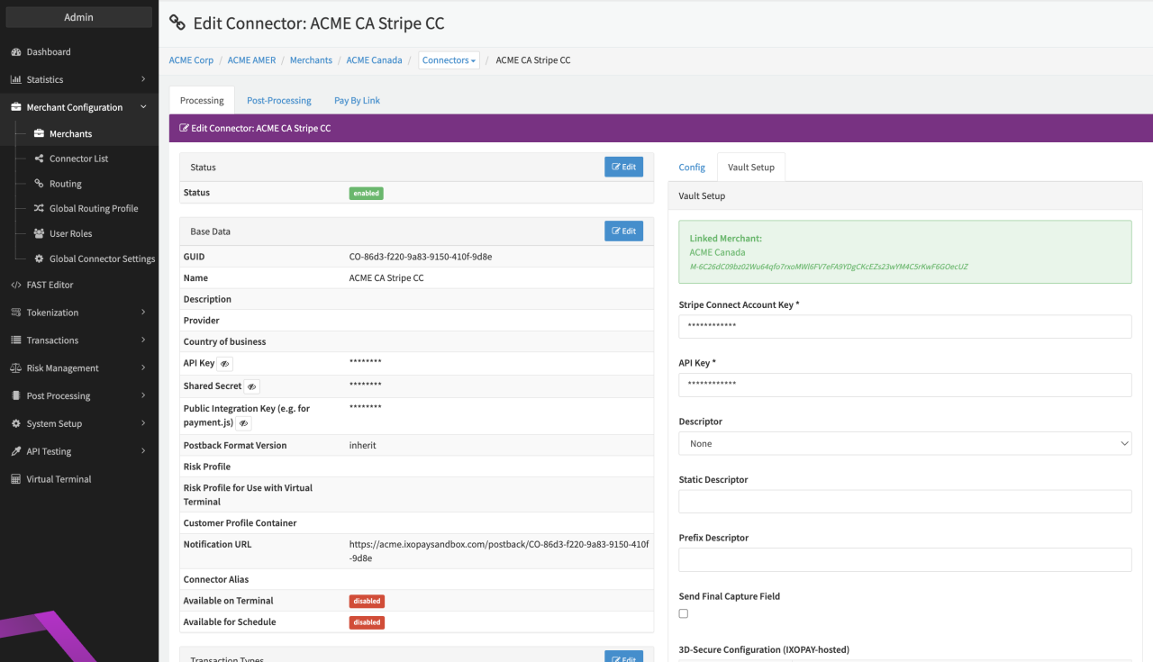Tick the Send Final Capture Field checkbox
The height and width of the screenshot is (662, 1153).
point(684,613)
